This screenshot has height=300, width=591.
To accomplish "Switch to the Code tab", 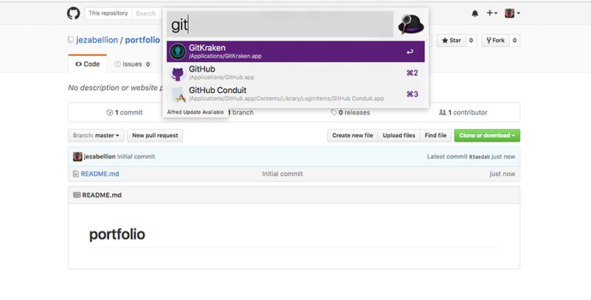I will point(88,64).
